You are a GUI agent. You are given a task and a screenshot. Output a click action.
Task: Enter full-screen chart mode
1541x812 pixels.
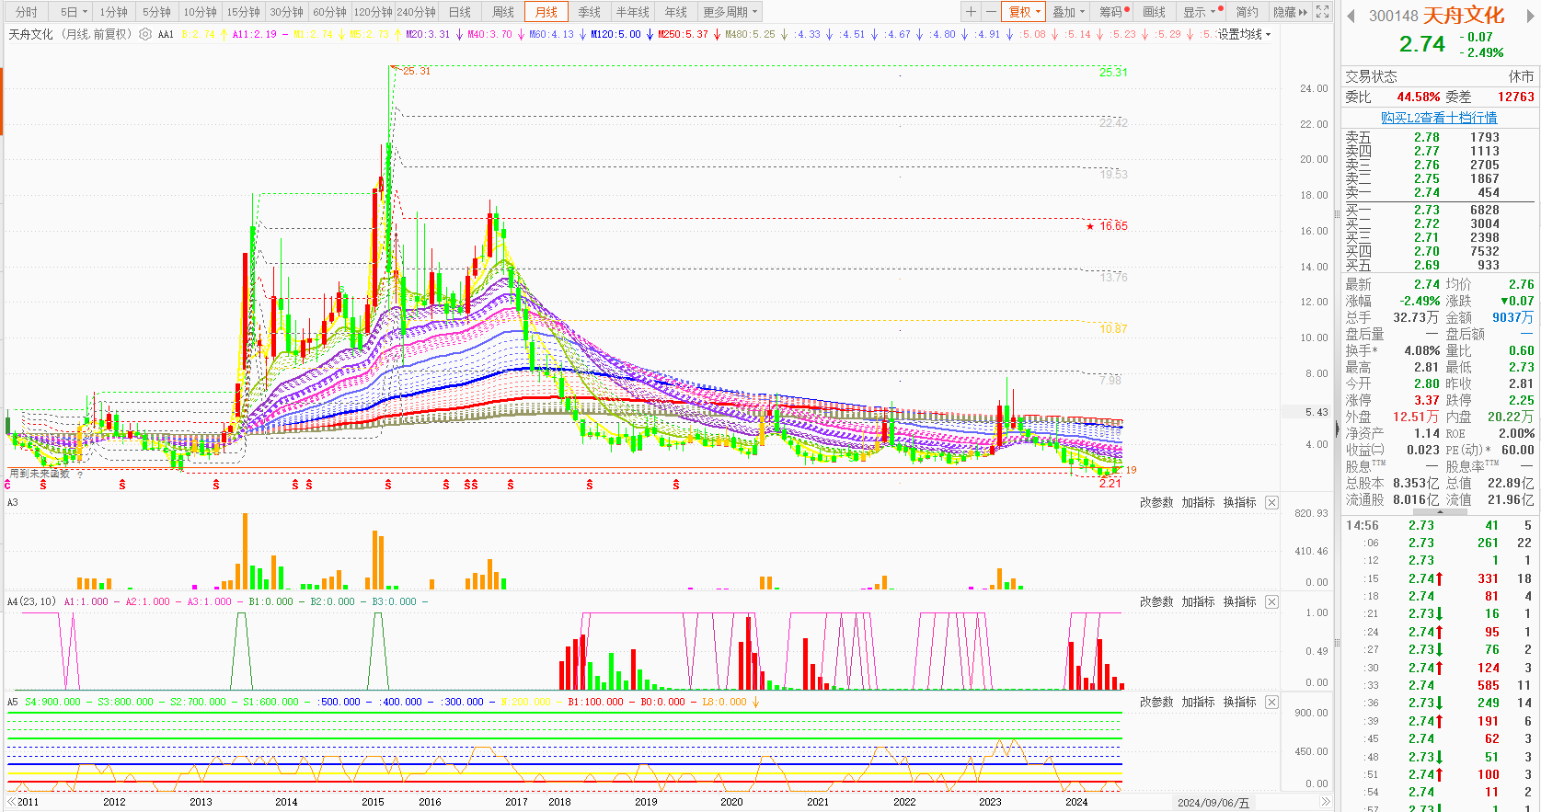click(1322, 12)
